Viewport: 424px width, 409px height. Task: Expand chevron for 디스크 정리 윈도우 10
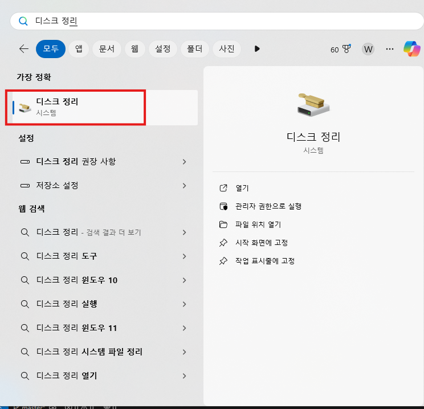(x=185, y=280)
